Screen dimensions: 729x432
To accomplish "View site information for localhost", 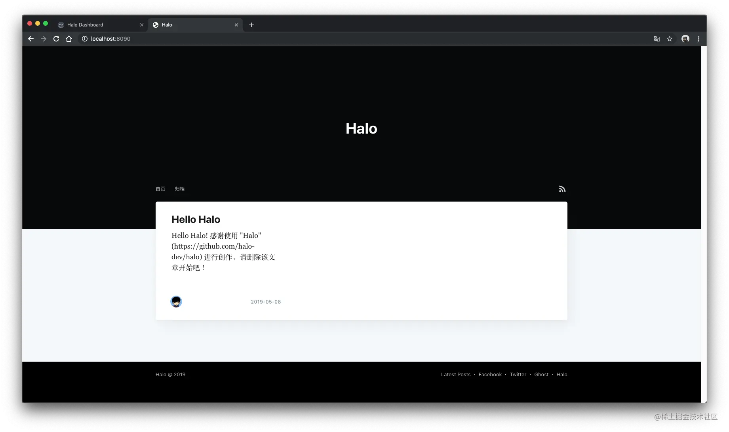I will (84, 39).
